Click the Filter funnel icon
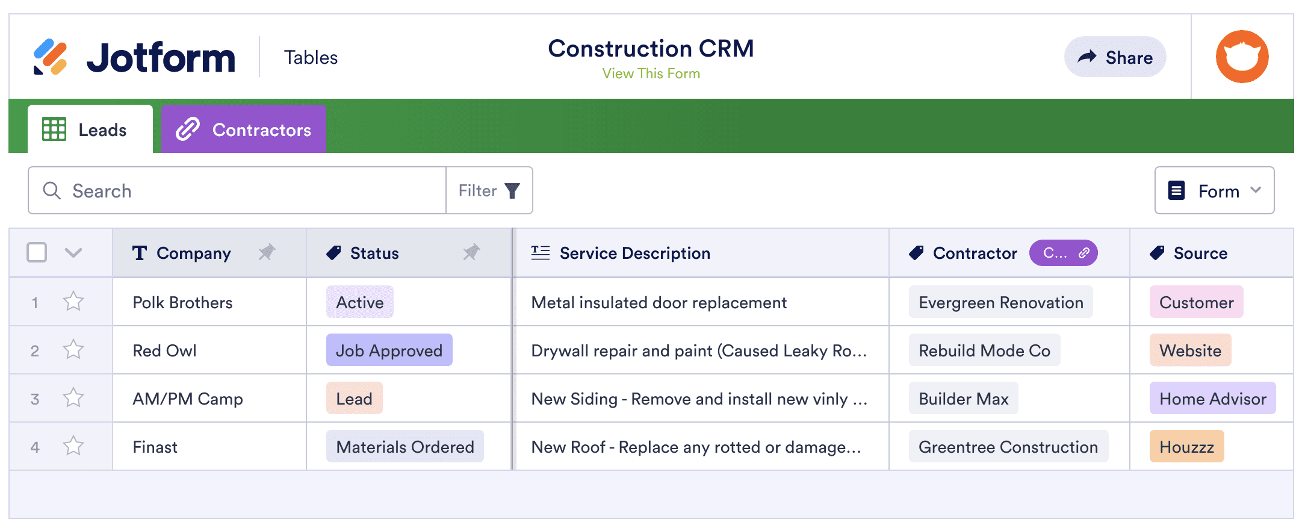The height and width of the screenshot is (531, 1305). pyautogui.click(x=512, y=191)
